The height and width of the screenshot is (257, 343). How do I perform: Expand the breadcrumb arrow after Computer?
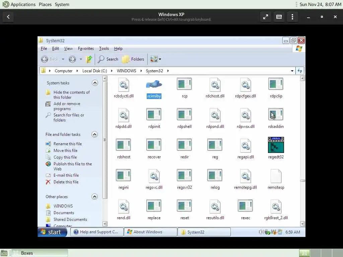tap(77, 71)
